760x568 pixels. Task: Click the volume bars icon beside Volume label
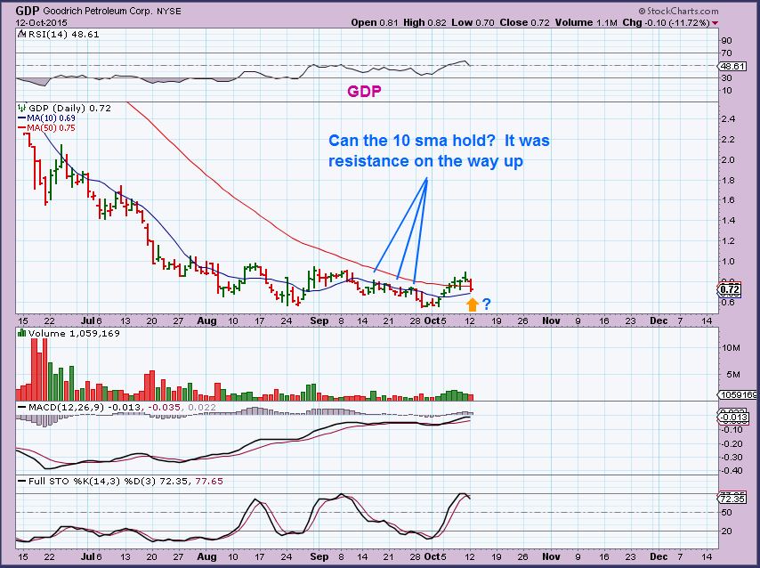pyautogui.click(x=21, y=333)
